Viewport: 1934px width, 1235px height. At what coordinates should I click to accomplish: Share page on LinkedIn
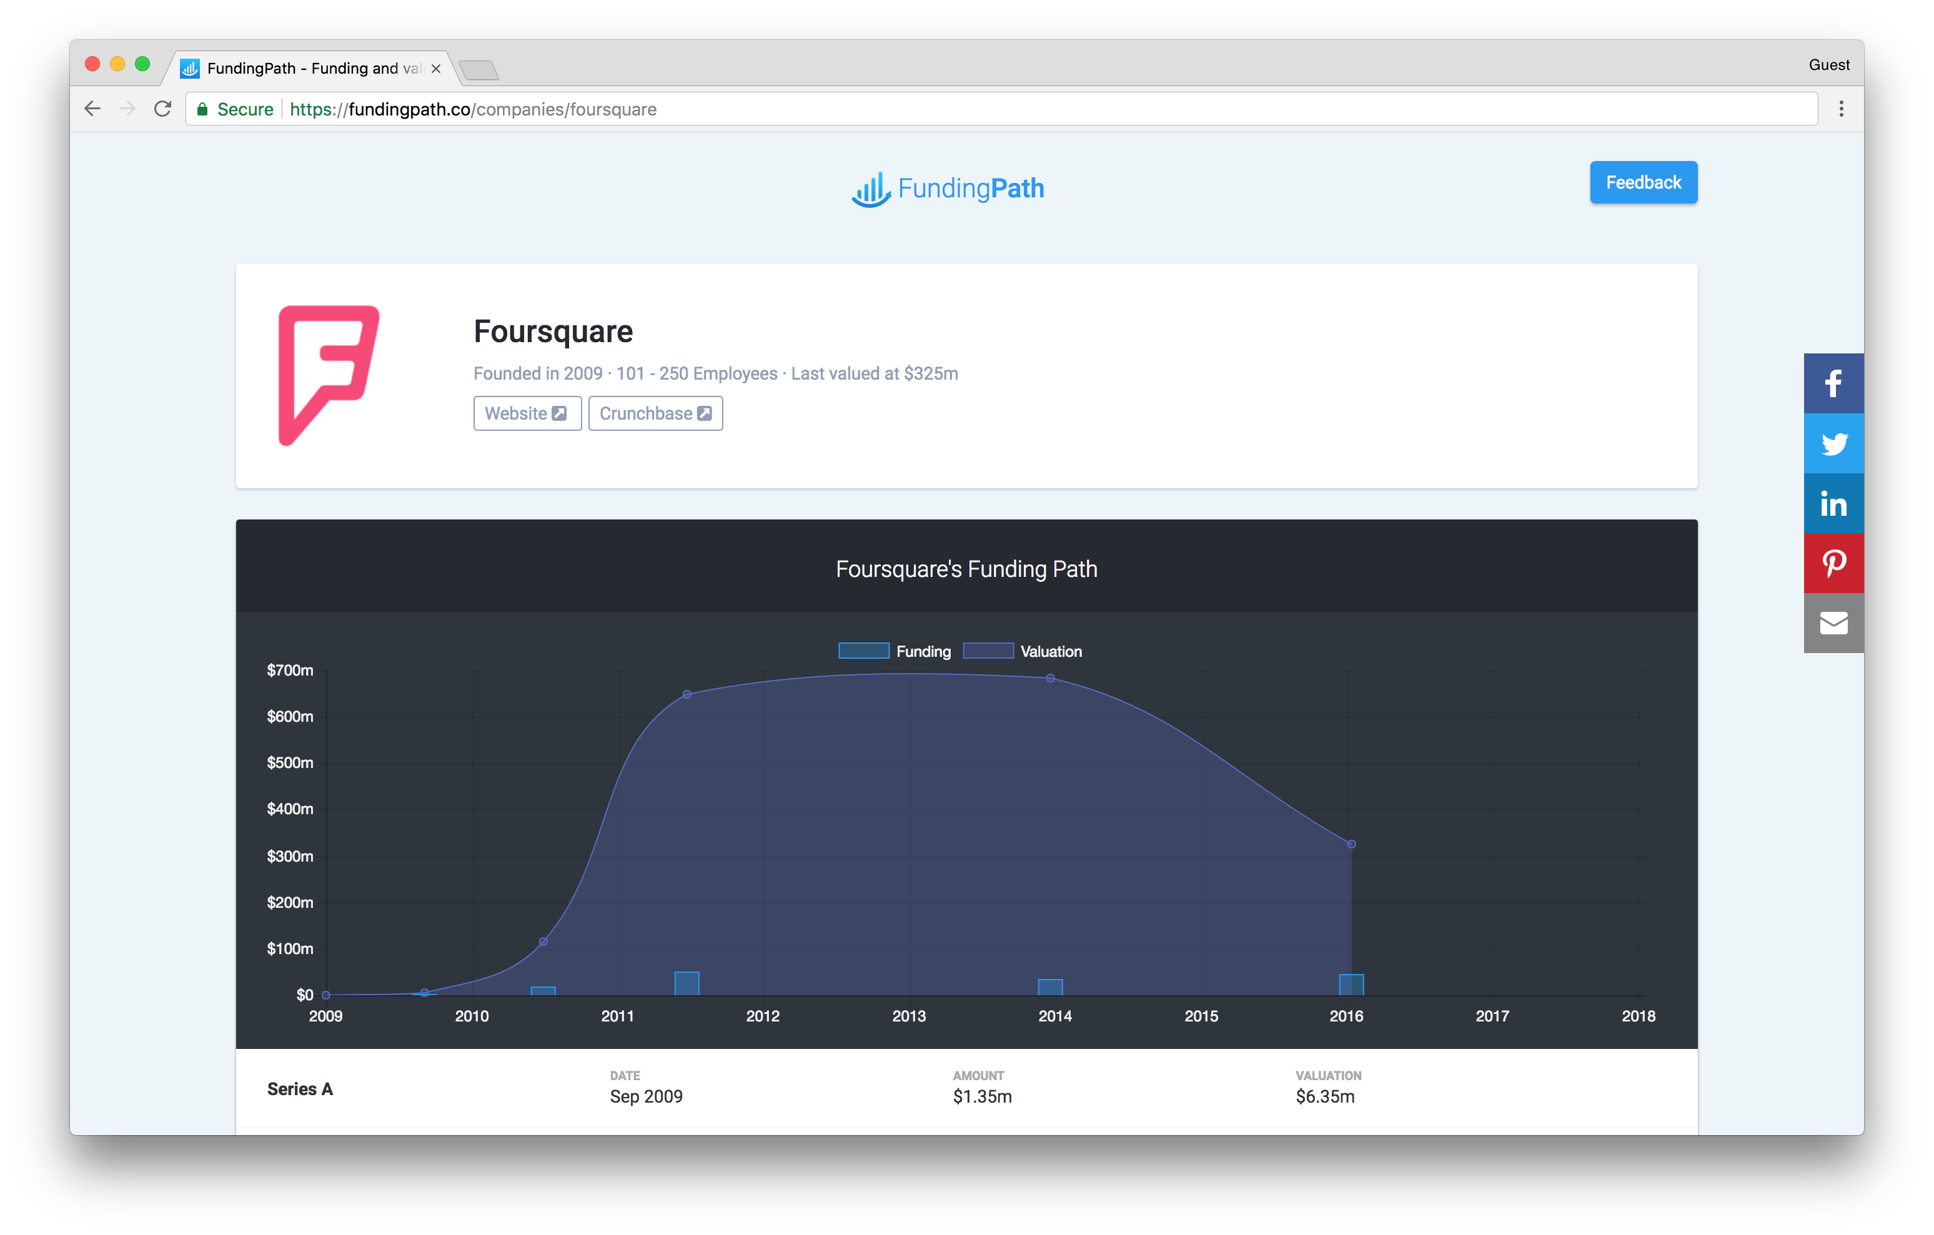point(1833,503)
